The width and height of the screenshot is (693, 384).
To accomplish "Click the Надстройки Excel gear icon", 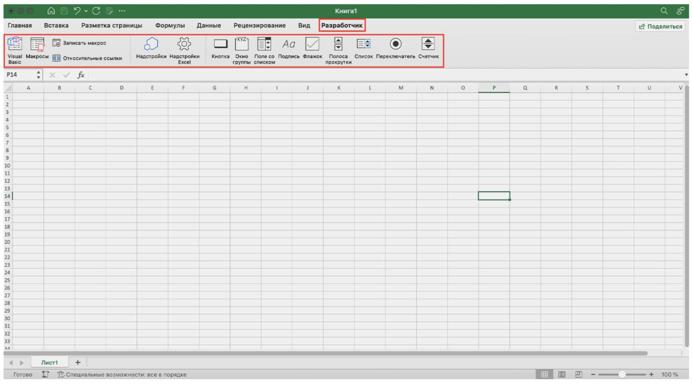I will (184, 44).
